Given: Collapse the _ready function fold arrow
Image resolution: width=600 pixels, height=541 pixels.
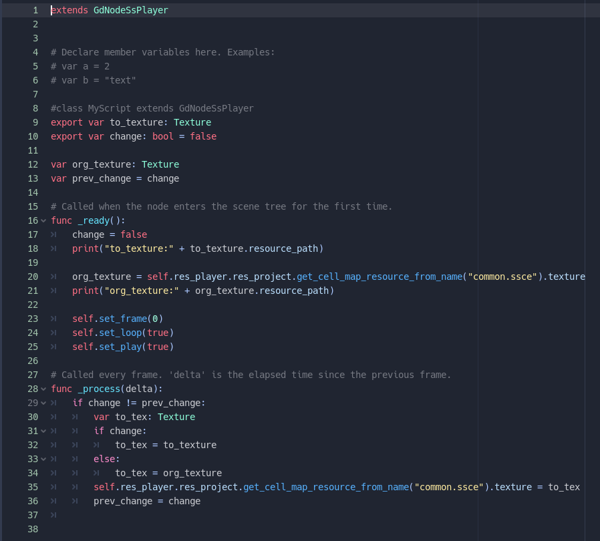Looking at the screenshot, I should coord(43,221).
